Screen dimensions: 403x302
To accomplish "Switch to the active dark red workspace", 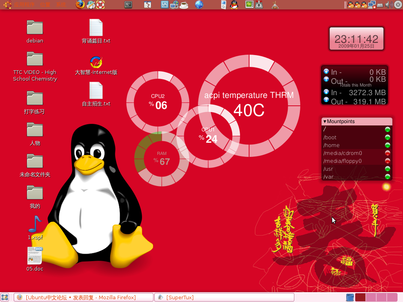I will (x=360, y=297).
